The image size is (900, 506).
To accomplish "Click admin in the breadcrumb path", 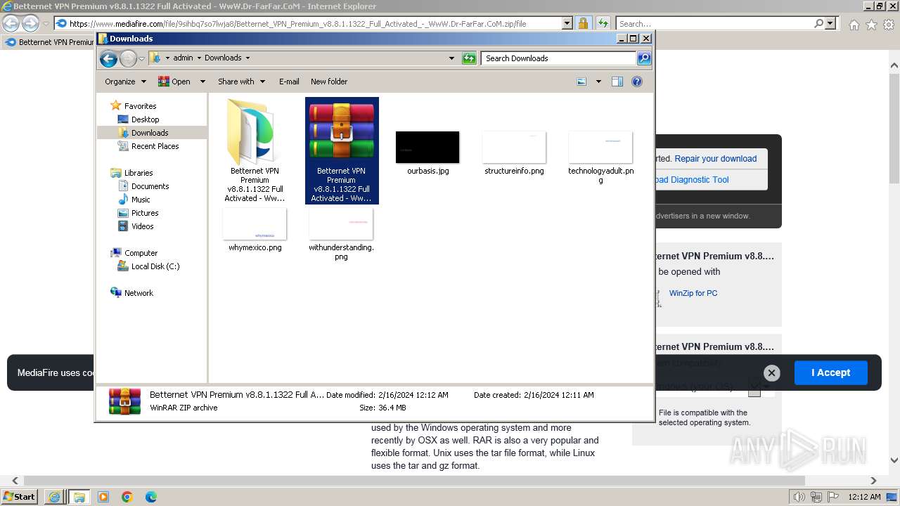I will coord(183,58).
